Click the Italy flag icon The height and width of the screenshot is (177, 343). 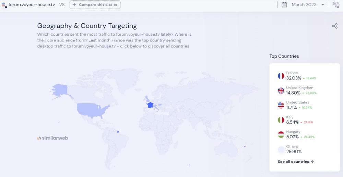[281, 120]
